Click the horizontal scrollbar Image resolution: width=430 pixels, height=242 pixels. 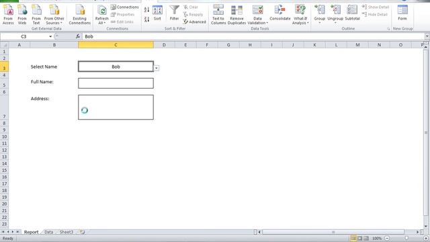(x=333, y=232)
